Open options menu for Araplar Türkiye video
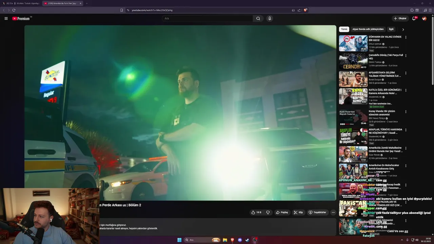The image size is (434, 244). pyautogui.click(x=406, y=130)
